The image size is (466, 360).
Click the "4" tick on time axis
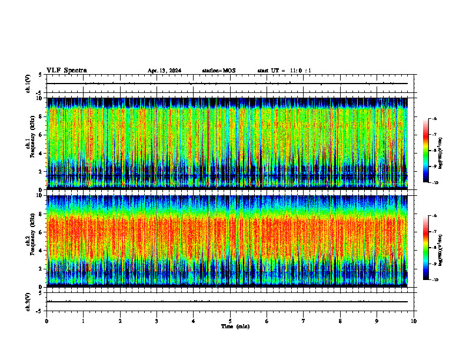pyautogui.click(x=194, y=321)
